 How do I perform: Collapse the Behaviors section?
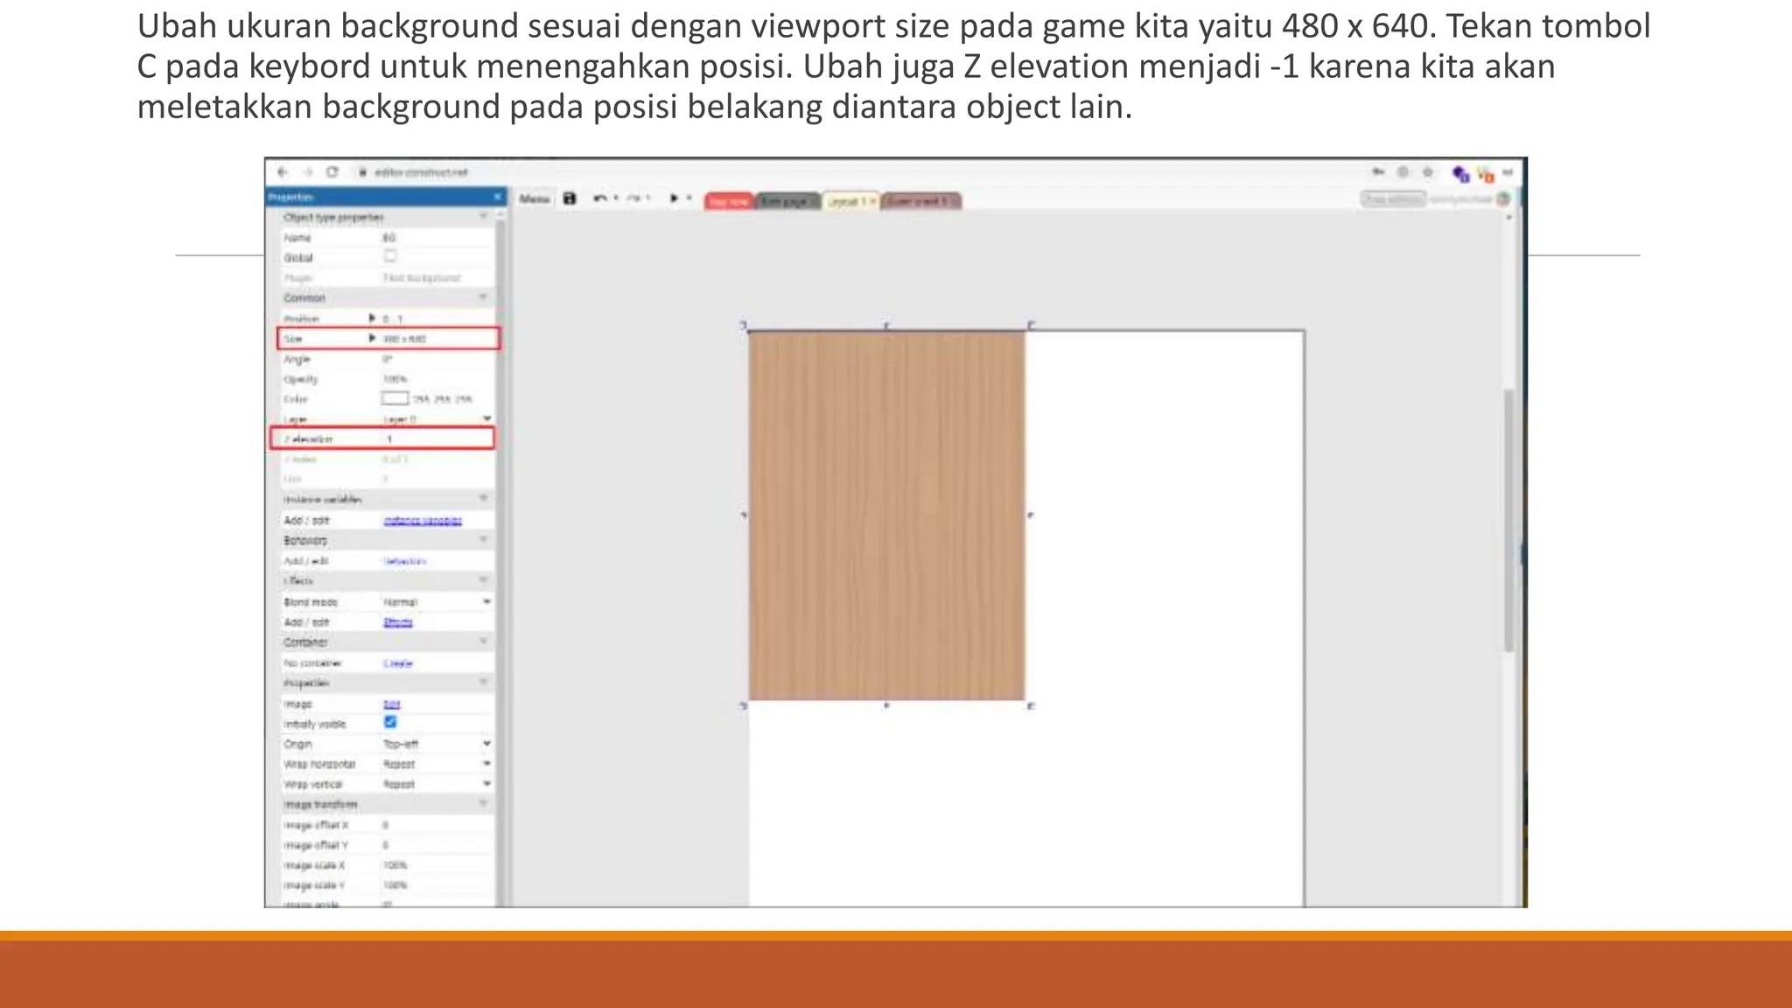coord(483,540)
